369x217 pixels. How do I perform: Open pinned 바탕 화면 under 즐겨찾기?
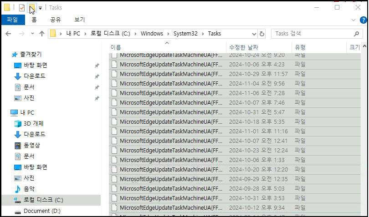(x=35, y=66)
